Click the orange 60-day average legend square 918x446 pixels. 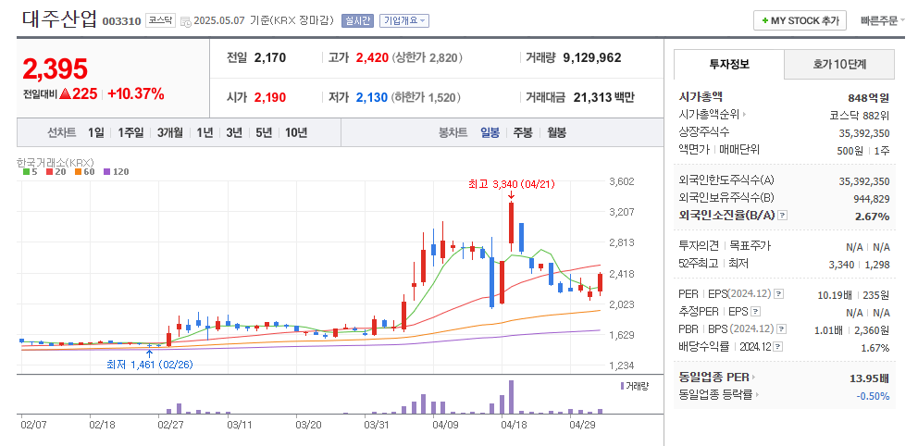(x=79, y=172)
